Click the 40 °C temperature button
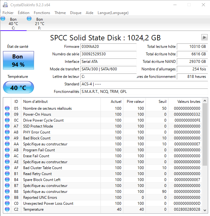The height and width of the screenshot is (216, 210). pos(18,88)
